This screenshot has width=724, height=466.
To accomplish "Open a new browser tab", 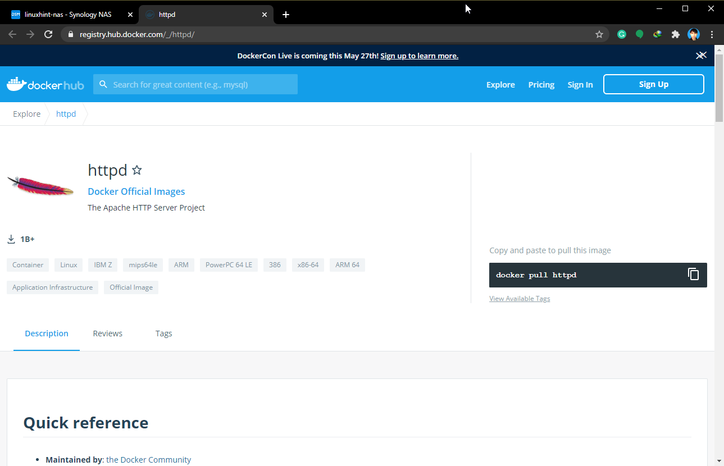I will tap(286, 15).
